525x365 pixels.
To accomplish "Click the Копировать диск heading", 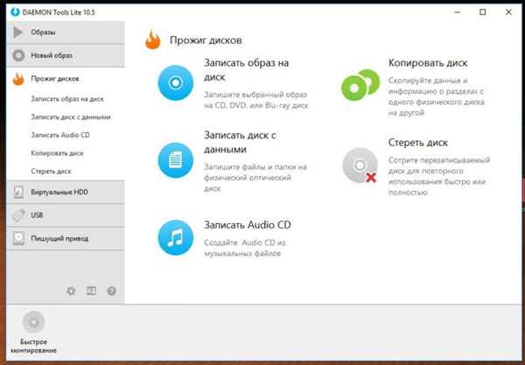I will [428, 63].
